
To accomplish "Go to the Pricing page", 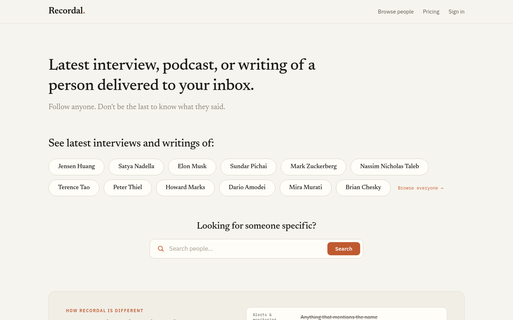I will coord(431,12).
